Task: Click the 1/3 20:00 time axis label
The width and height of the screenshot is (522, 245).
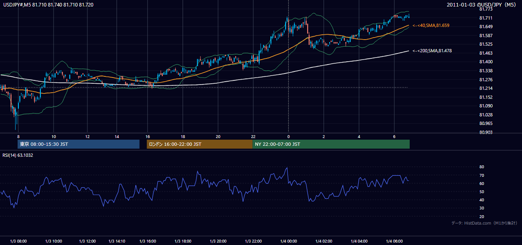Action: point(218,241)
